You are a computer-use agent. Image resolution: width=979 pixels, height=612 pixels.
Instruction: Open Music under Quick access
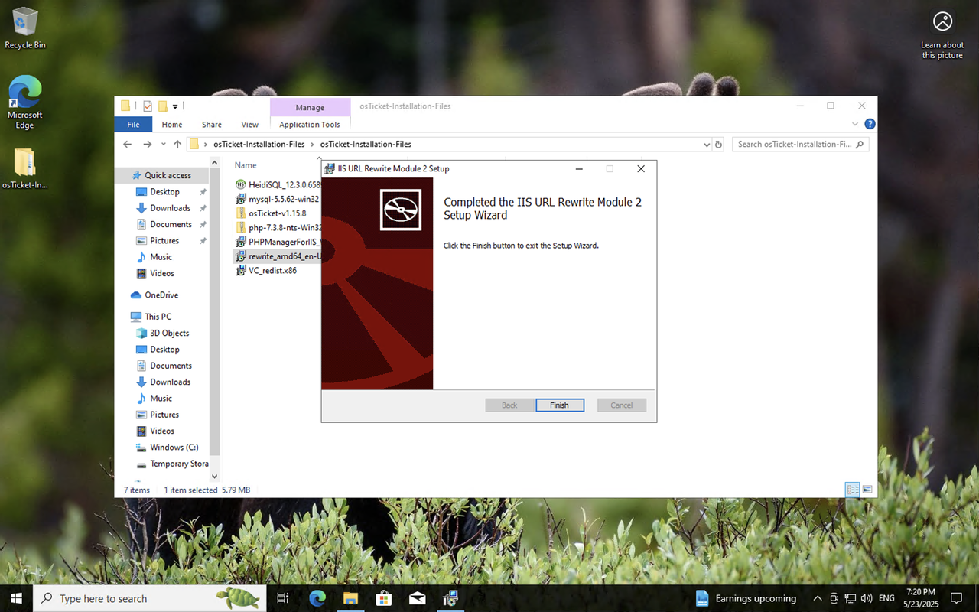[161, 257]
